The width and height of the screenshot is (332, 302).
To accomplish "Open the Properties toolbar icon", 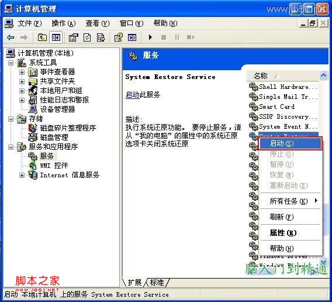I will click(74, 37).
